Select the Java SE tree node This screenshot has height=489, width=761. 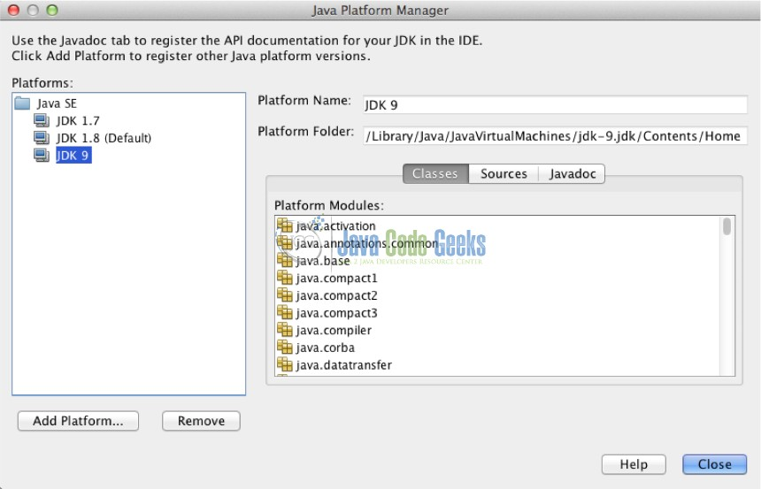click(57, 103)
